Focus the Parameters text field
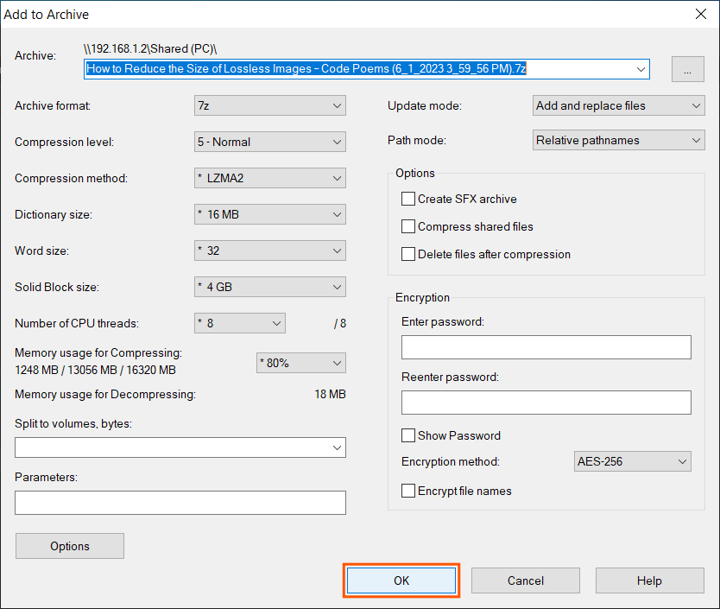 (x=180, y=503)
